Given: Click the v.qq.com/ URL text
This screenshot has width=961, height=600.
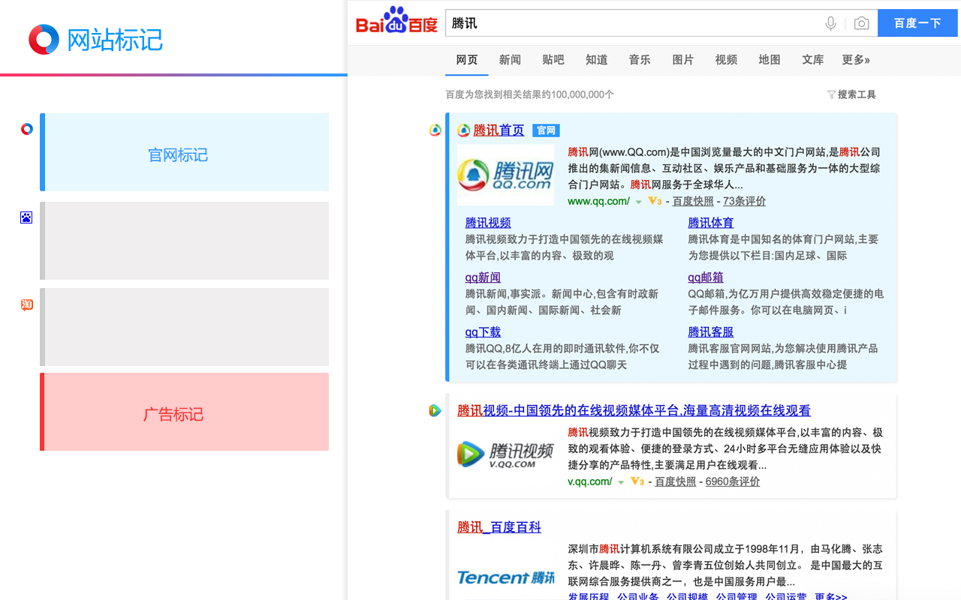Looking at the screenshot, I should (590, 481).
